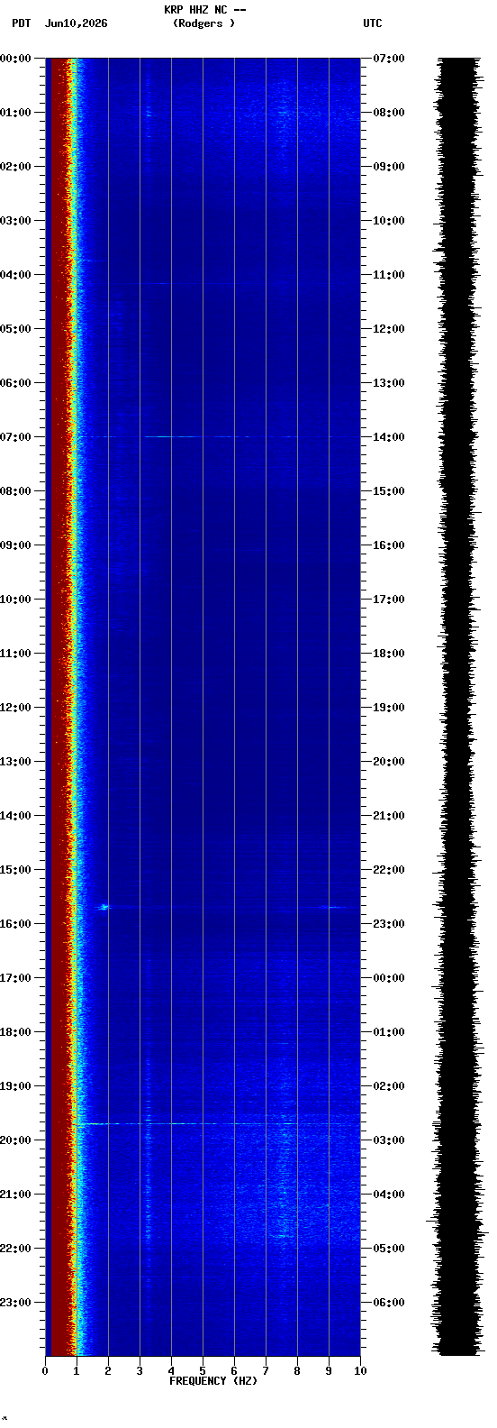Click the '03:00' UTC time label
Image resolution: width=497 pixels, height=1428 pixels.
point(389,1140)
